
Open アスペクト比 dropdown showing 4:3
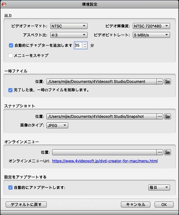click(69, 35)
